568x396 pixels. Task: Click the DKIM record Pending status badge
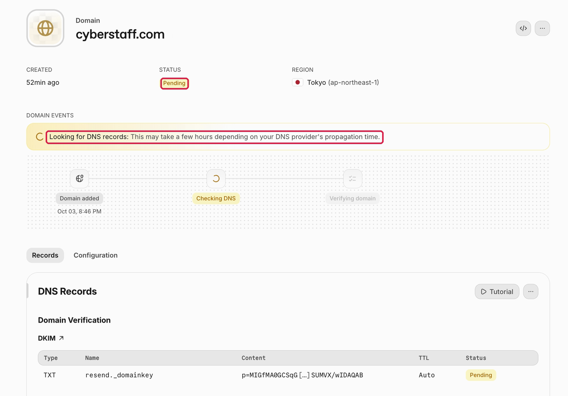pyautogui.click(x=481, y=375)
